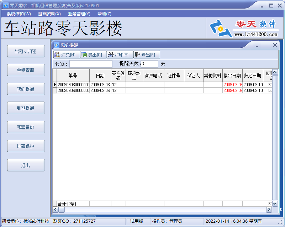Click the 到期提醒 sidebar button

coord(26,108)
